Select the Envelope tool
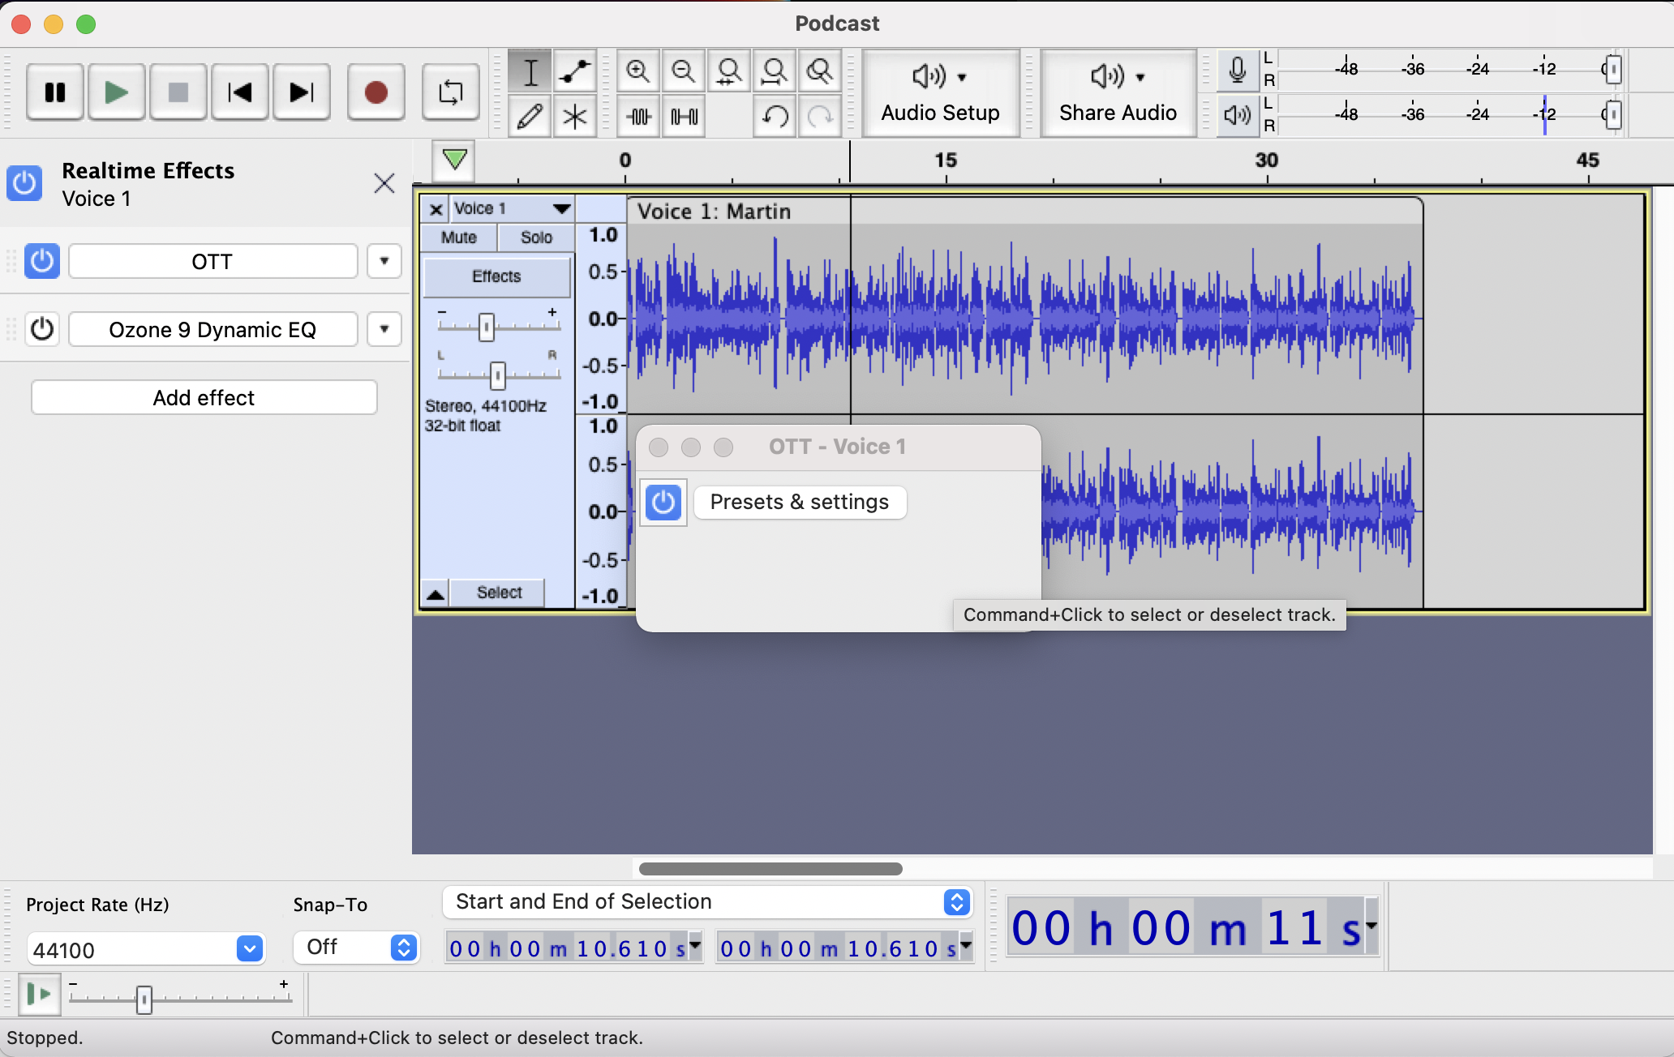 click(574, 71)
